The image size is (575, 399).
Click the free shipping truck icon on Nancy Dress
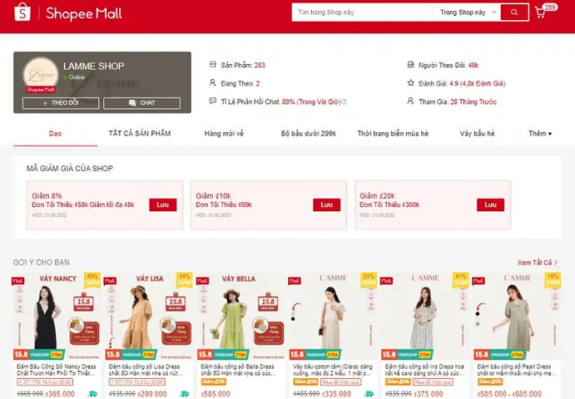tap(92, 394)
